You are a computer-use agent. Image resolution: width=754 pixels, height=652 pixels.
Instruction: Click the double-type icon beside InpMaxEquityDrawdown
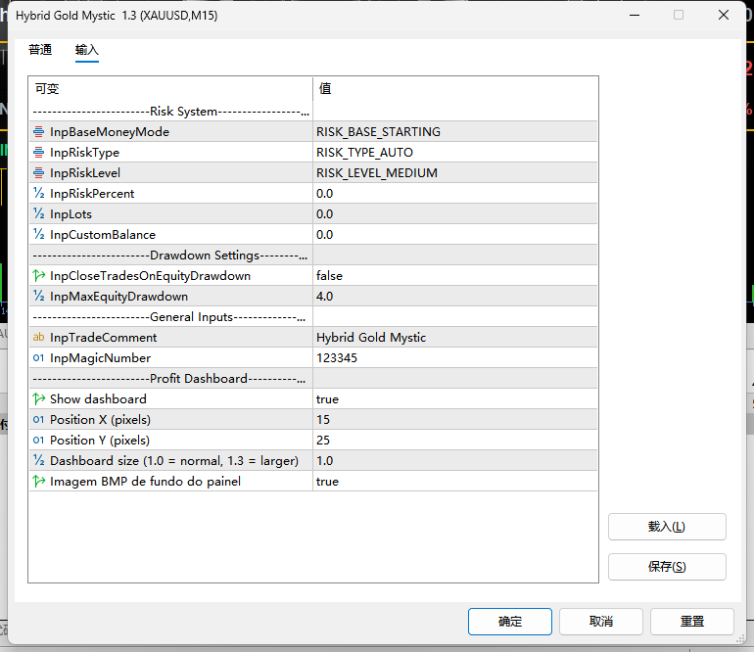(38, 297)
